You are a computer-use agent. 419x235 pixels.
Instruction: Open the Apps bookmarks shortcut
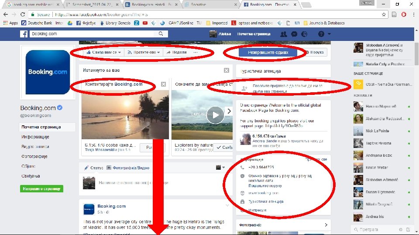pos(11,23)
